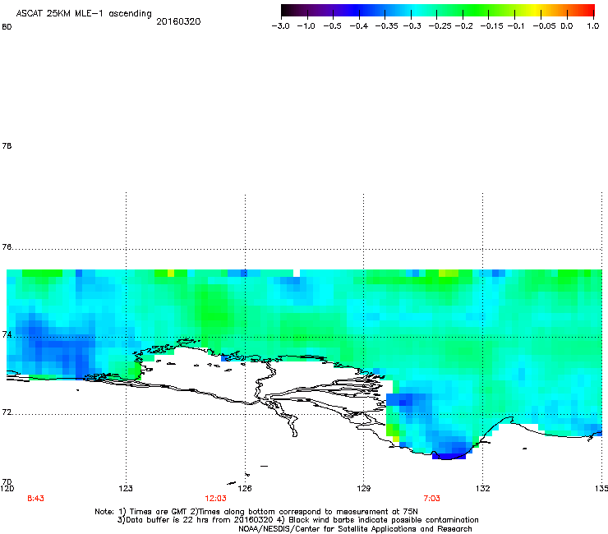Click the -0.15 colorbar label
The image size is (608, 534).
[491, 26]
